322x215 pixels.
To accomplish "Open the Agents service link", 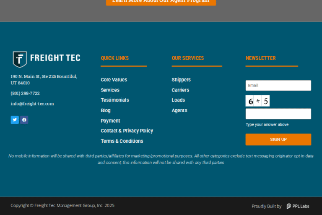I will point(179,110).
